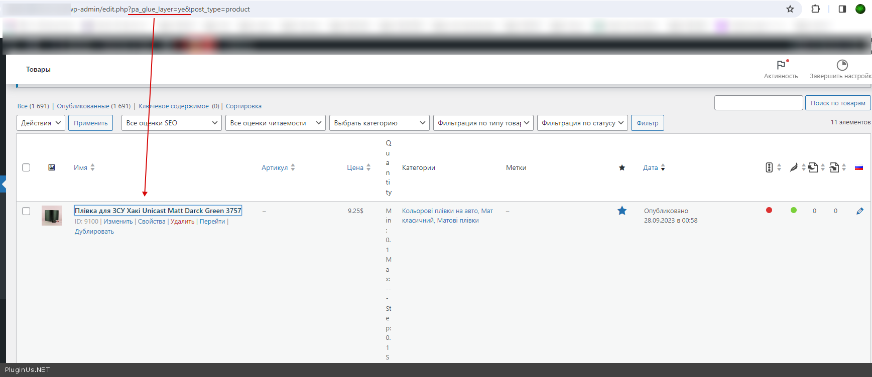Expand the Все оценки SEO dropdown
872x377 pixels.
click(x=171, y=123)
